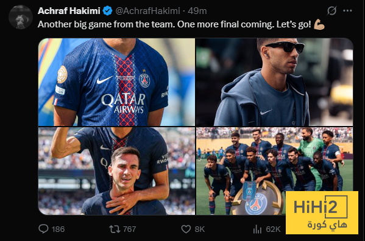This screenshot has height=241, width=365.
Task: Open the goal celebration hug photo
Action: (116, 171)
